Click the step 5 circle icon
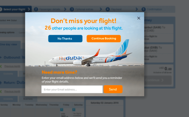This screenshot has height=117, width=189. [x=144, y=9]
